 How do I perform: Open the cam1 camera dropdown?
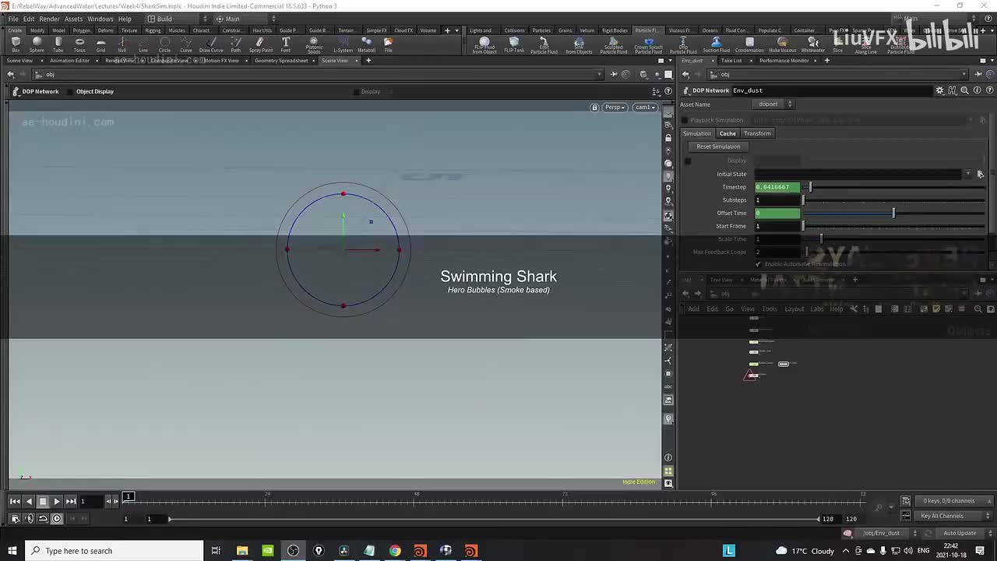tap(644, 108)
